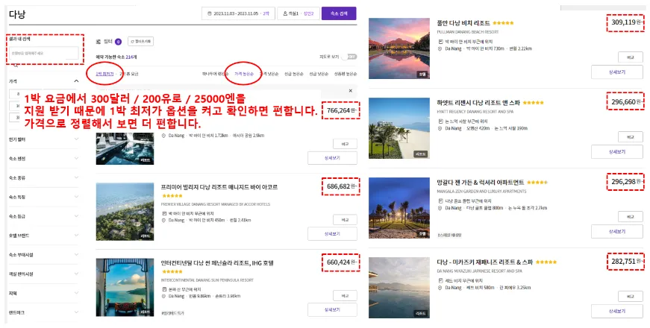Expand the 숙소 종류 filter section
Viewport: 650px width, 328px height.
pyautogui.click(x=43, y=177)
